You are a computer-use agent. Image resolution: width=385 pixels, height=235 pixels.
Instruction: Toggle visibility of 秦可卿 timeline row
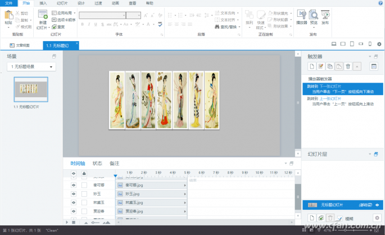point(74,185)
